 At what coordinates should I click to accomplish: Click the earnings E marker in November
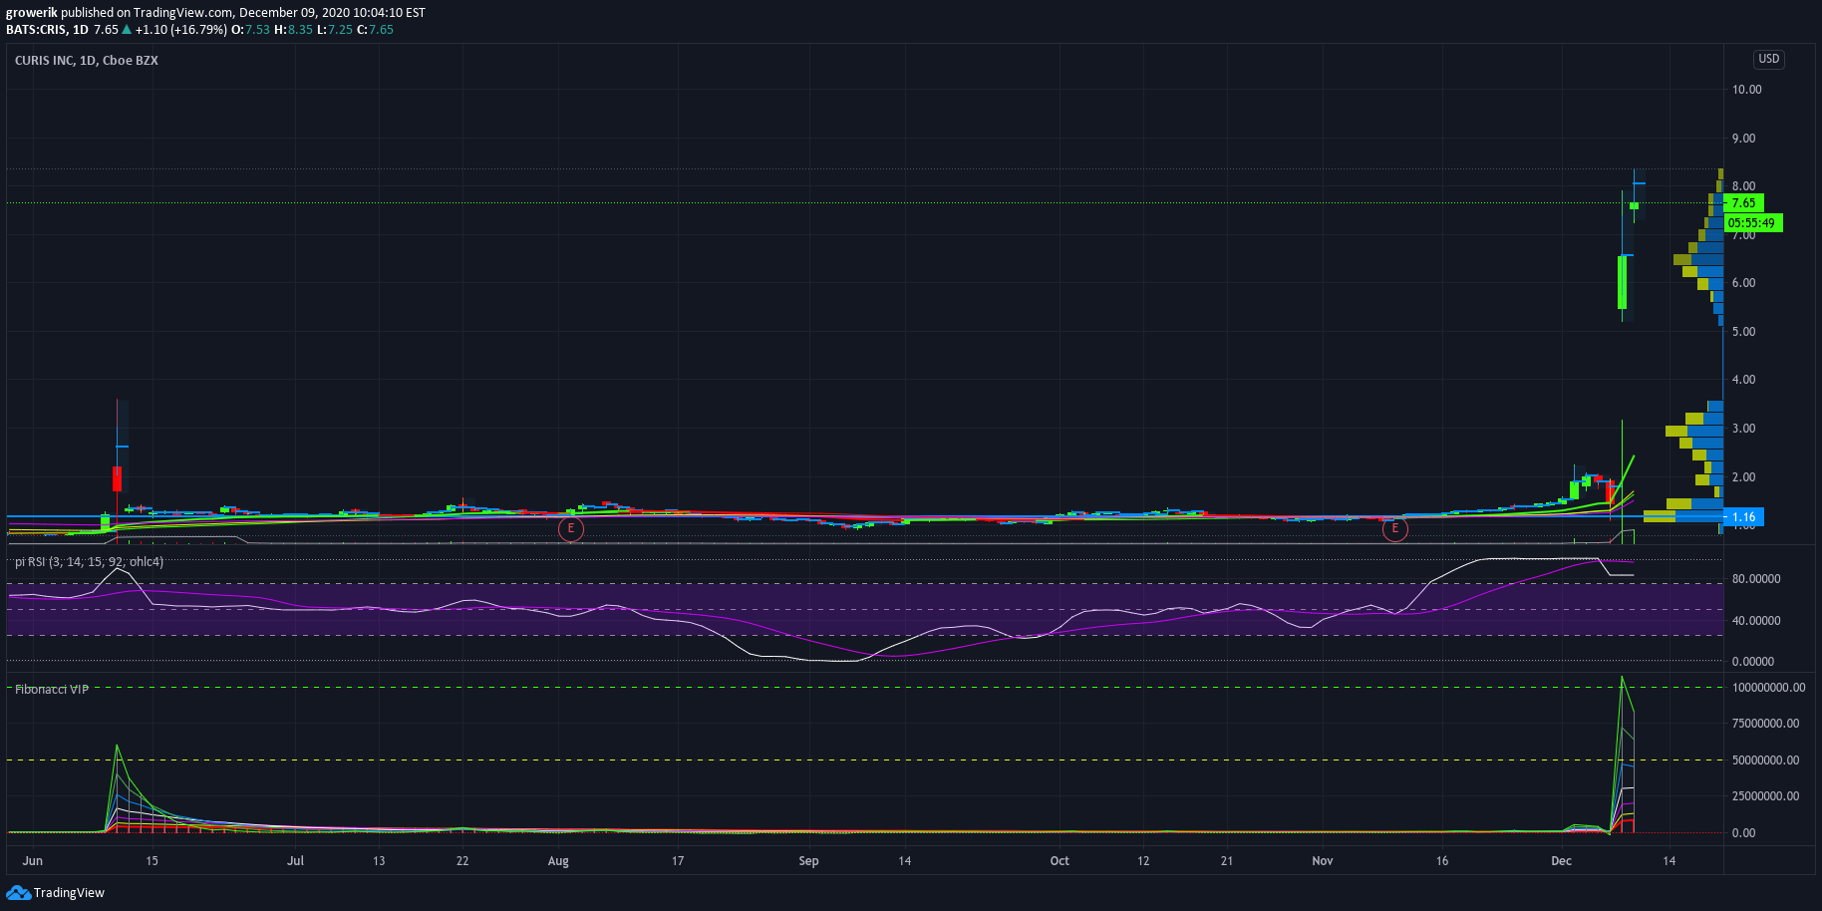tap(1394, 528)
